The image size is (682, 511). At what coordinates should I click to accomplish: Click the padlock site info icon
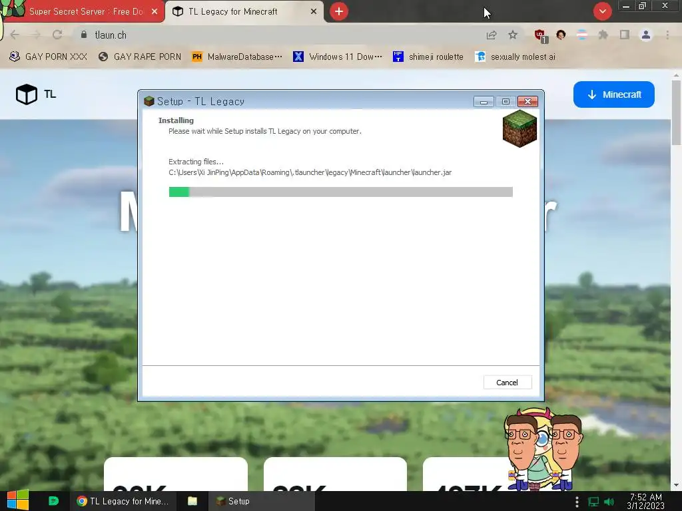click(x=84, y=35)
